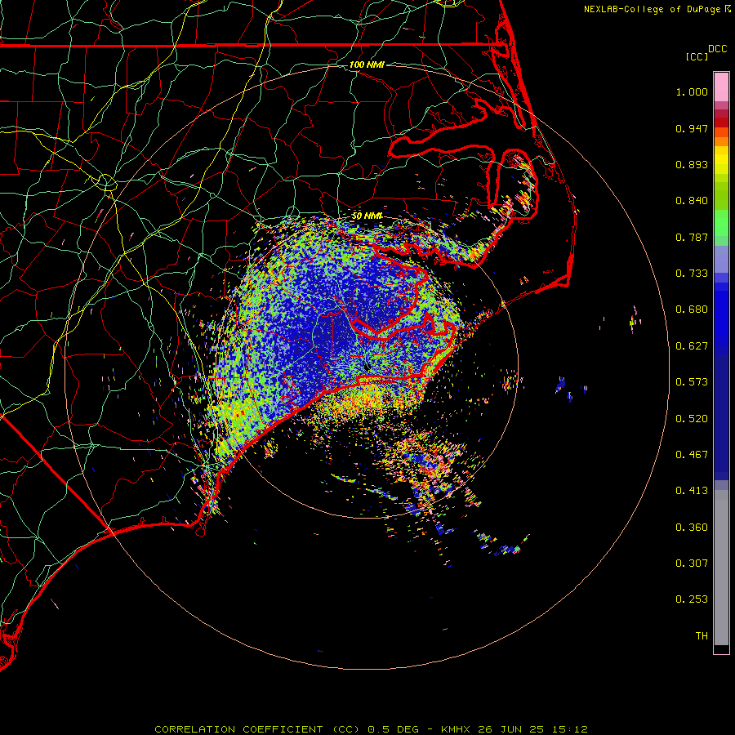Click the 0.467 color scale value

pyautogui.click(x=692, y=455)
